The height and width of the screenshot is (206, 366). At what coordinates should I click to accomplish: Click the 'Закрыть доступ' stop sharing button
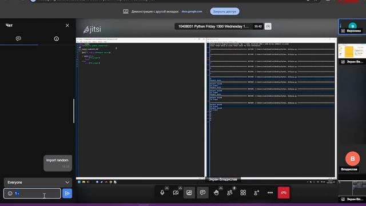point(225,11)
